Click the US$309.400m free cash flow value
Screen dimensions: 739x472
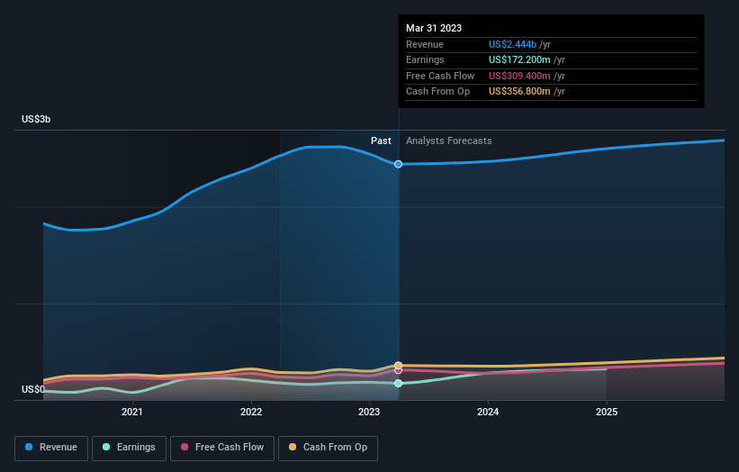tap(519, 76)
